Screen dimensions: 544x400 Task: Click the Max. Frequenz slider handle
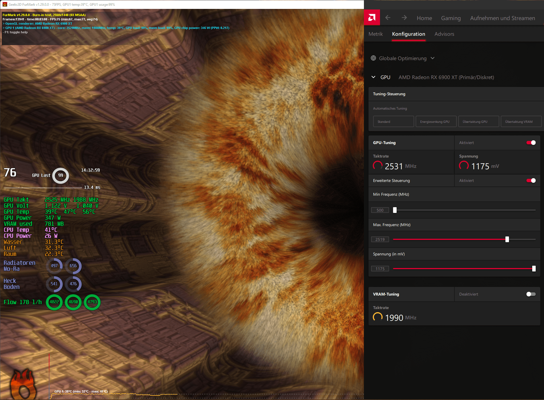[x=507, y=239]
